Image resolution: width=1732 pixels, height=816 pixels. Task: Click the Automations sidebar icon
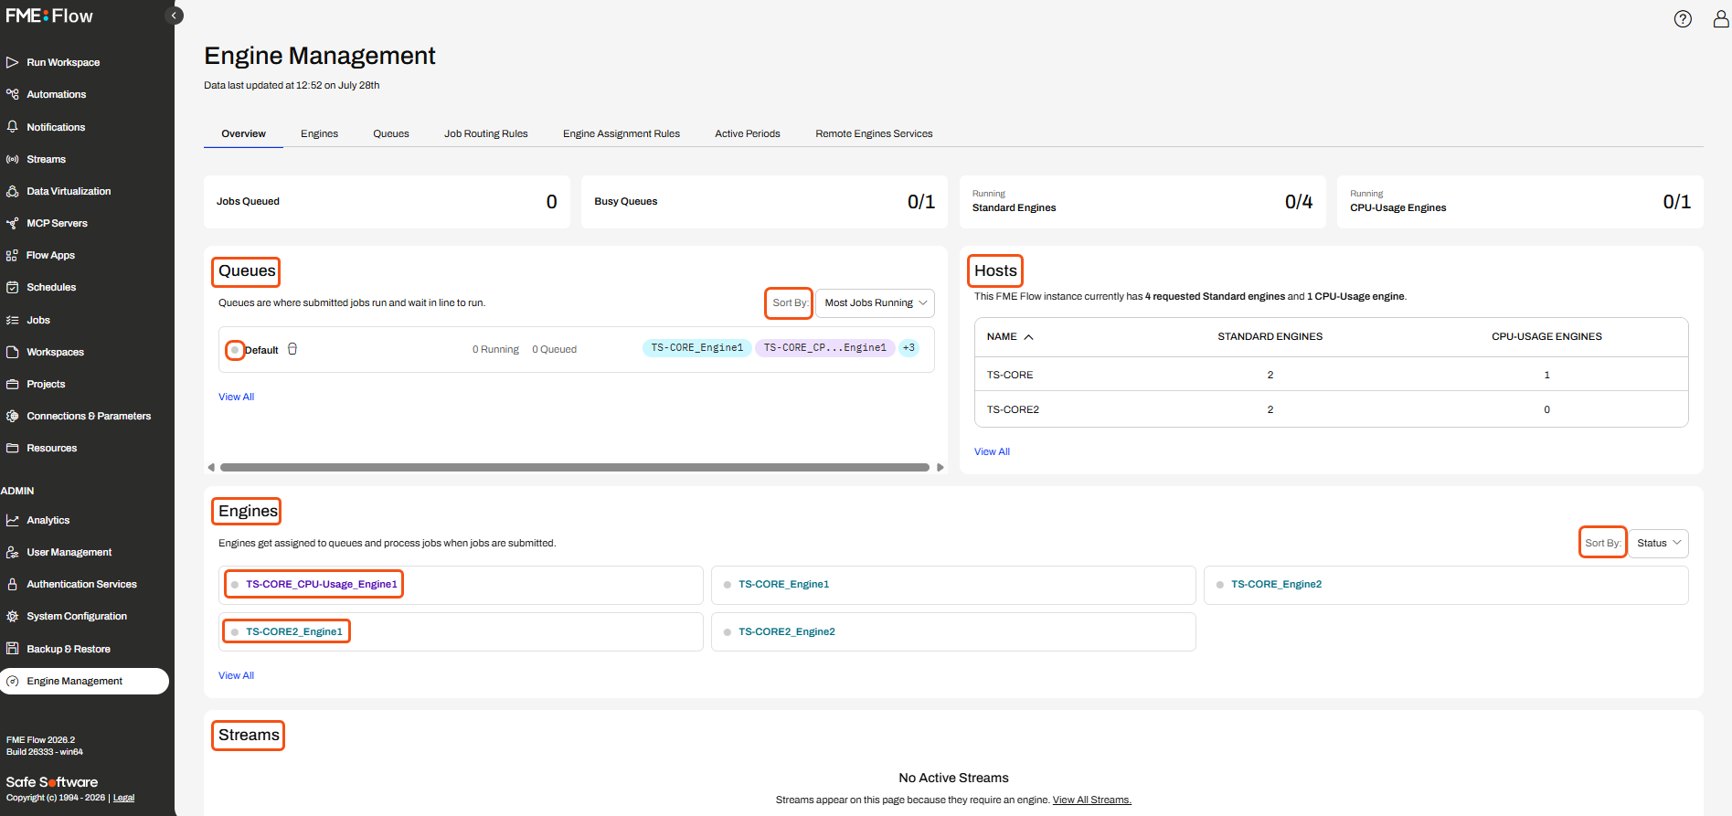click(13, 94)
